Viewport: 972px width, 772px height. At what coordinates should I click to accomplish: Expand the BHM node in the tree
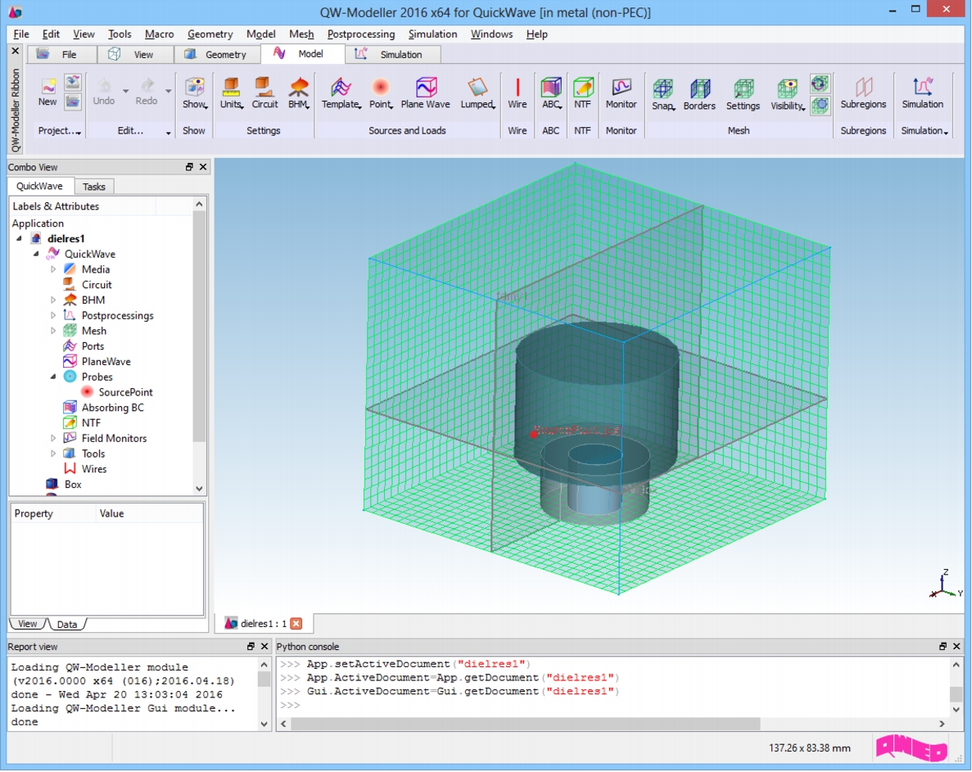(x=53, y=300)
